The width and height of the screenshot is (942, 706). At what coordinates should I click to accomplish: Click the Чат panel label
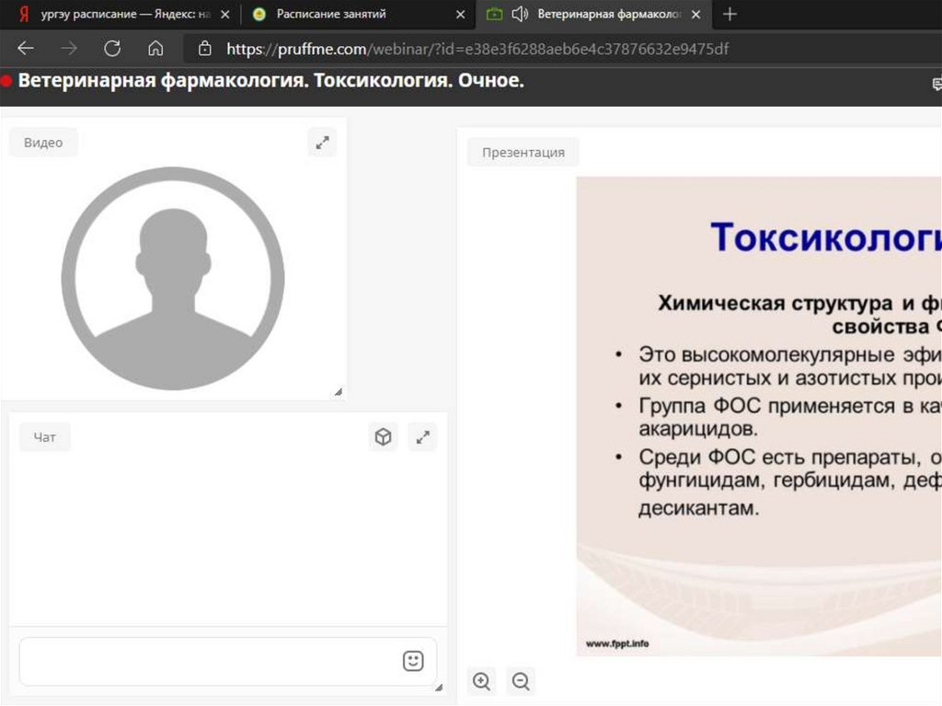[44, 437]
